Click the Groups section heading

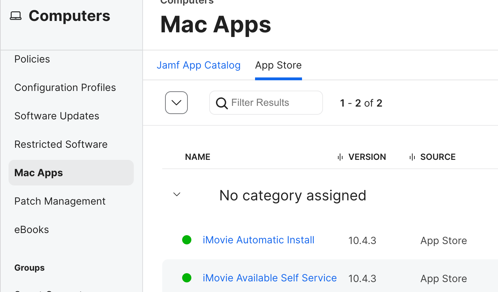pos(30,268)
